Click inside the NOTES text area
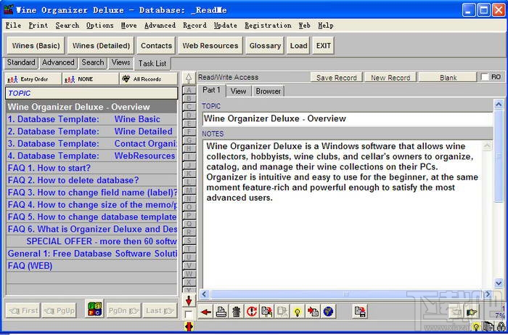The height and width of the screenshot is (335, 508). (343, 214)
